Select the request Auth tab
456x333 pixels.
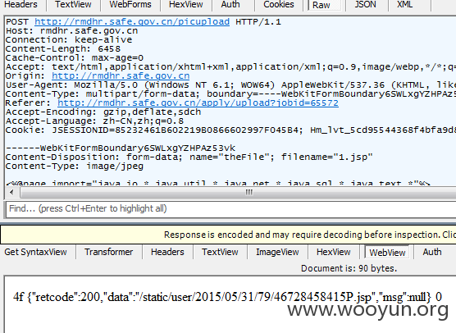pos(230,5)
